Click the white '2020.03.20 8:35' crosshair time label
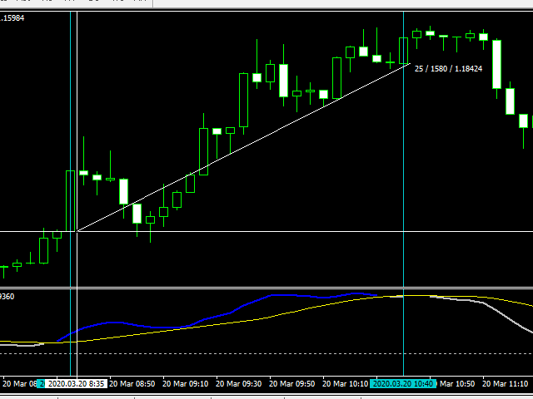 [x=76, y=384]
